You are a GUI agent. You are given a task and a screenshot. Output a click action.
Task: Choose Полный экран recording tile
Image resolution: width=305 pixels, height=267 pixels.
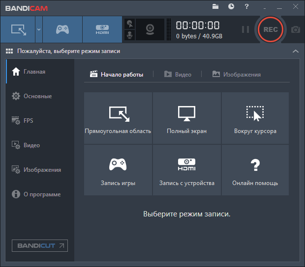pos(187,118)
